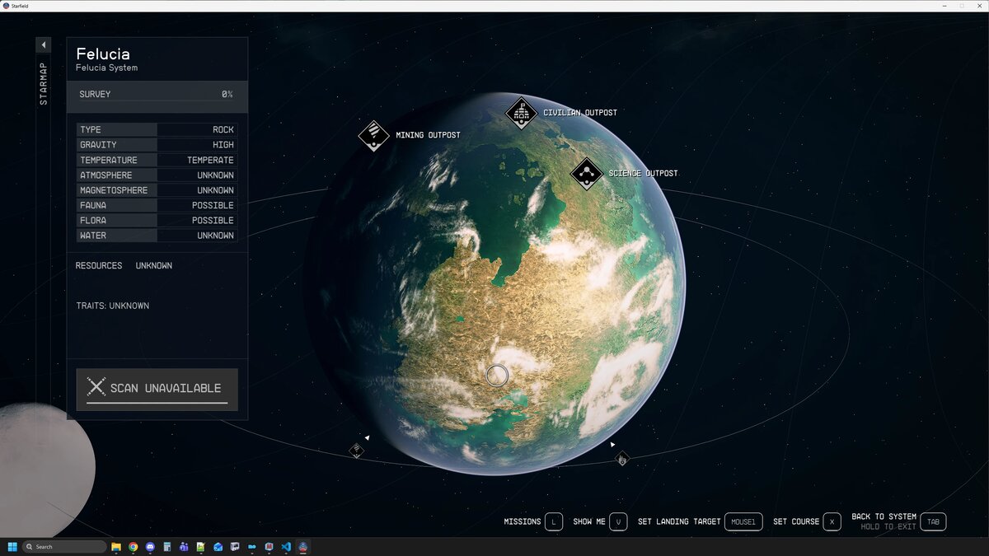The width and height of the screenshot is (989, 556).
Task: Select the Science Outpost landing marker
Action: [586, 174]
